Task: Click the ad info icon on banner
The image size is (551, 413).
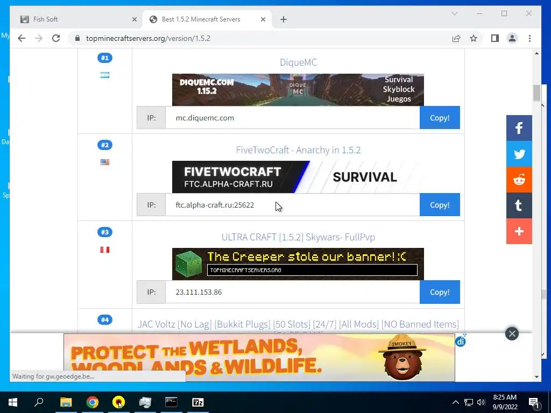Action: pos(461,340)
